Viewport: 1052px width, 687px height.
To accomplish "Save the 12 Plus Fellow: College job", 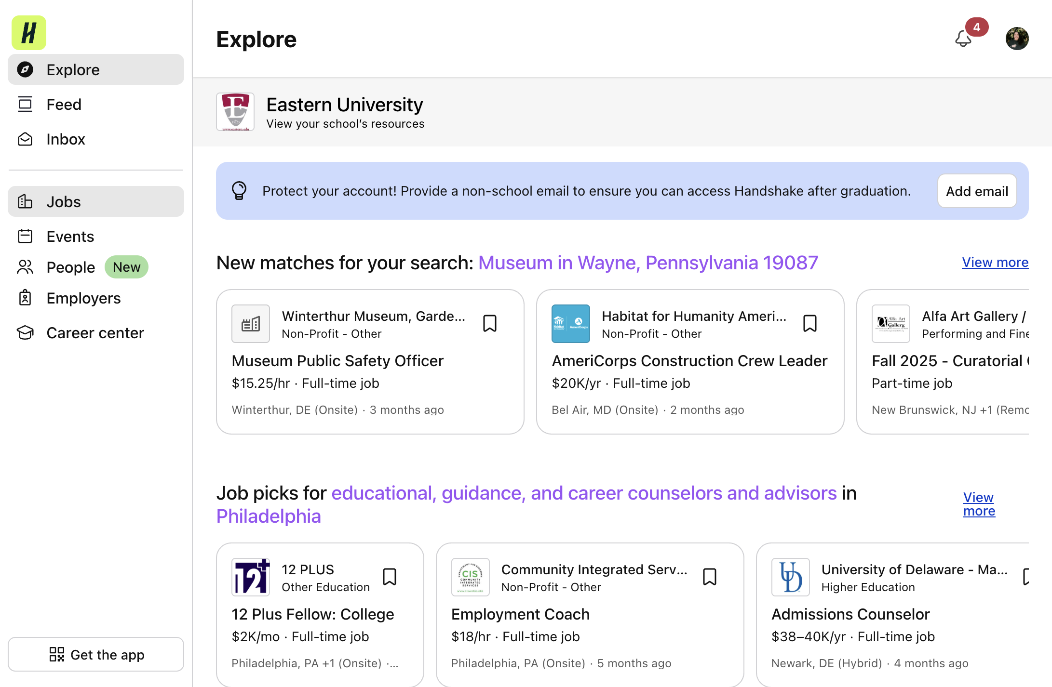I will tap(390, 577).
